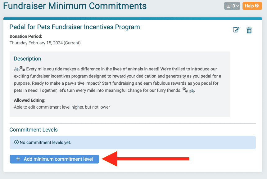The height and width of the screenshot is (179, 267).
Task: Click the list icon beside the 0 counter
Action: [x=228, y=6]
